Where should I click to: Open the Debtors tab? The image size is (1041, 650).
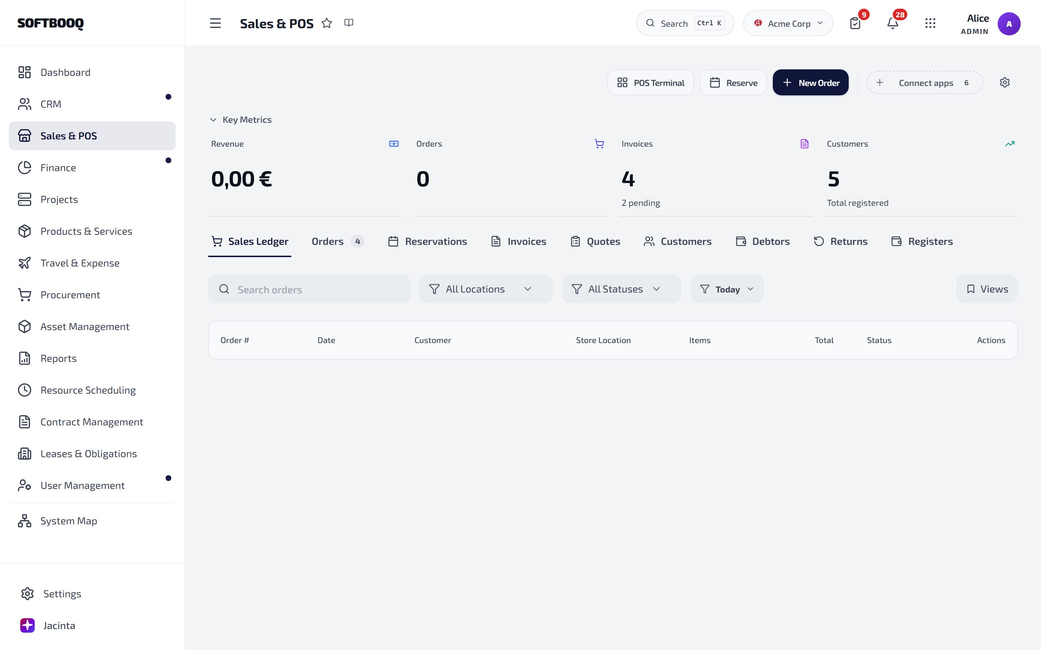tap(763, 242)
